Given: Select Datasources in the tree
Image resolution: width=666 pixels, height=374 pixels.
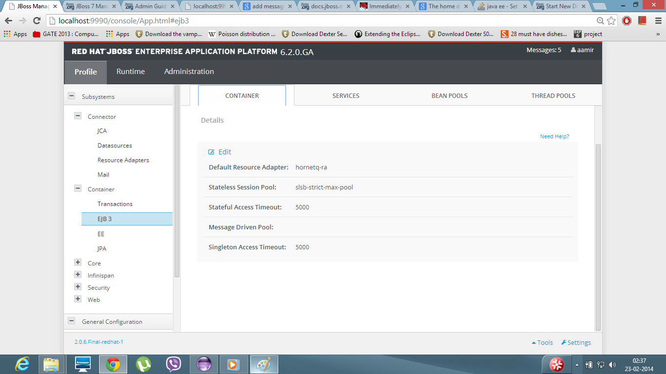Looking at the screenshot, I should pyautogui.click(x=115, y=146).
